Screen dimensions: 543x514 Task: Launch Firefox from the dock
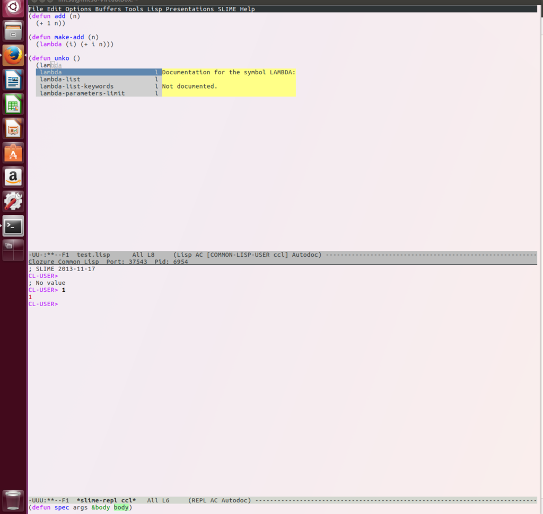(x=13, y=55)
